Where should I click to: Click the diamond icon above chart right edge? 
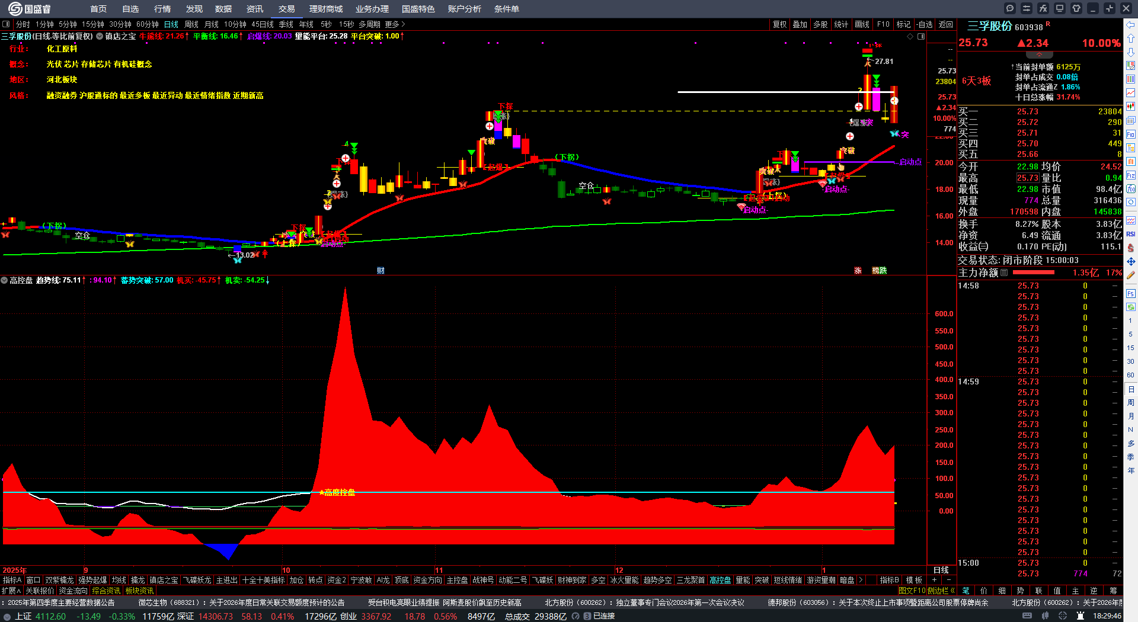[x=910, y=37]
